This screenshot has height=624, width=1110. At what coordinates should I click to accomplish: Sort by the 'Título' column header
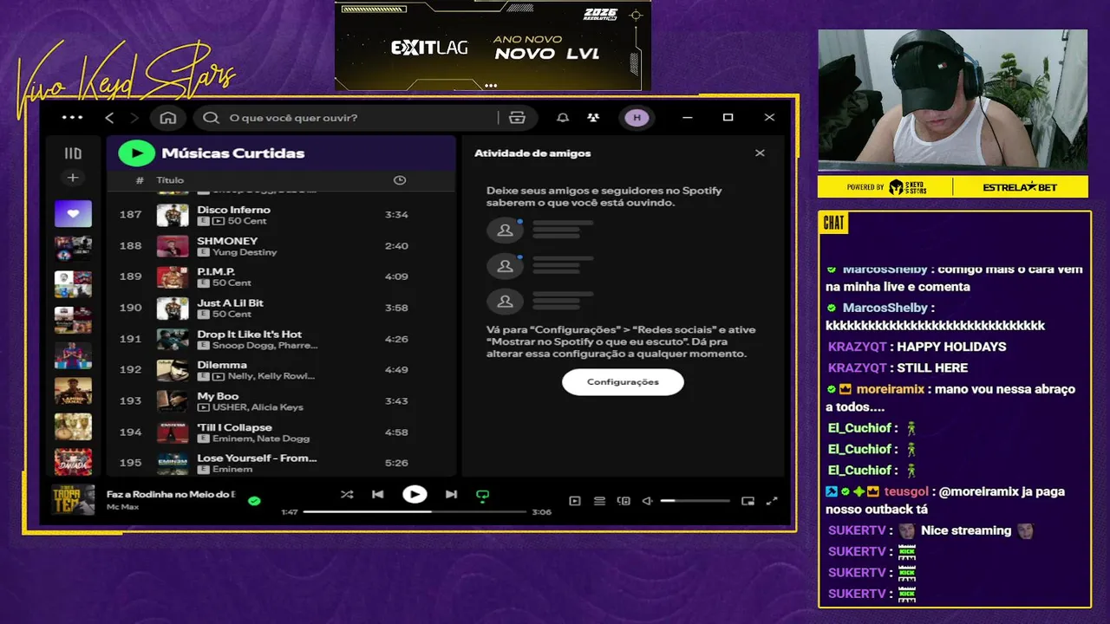coord(170,180)
